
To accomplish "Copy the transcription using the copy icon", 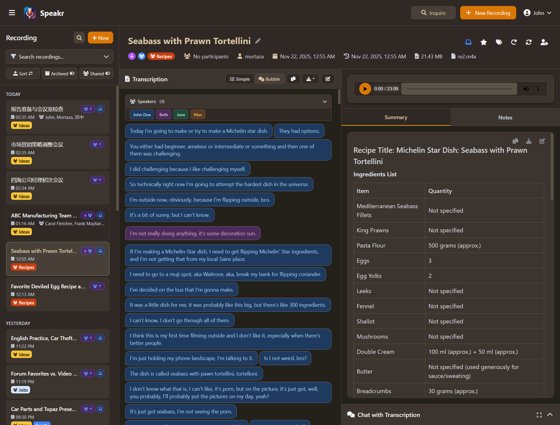I will coord(293,79).
